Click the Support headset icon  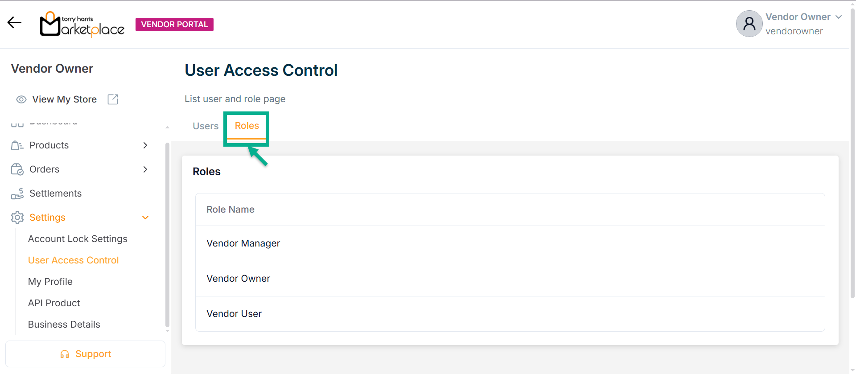pyautogui.click(x=65, y=354)
